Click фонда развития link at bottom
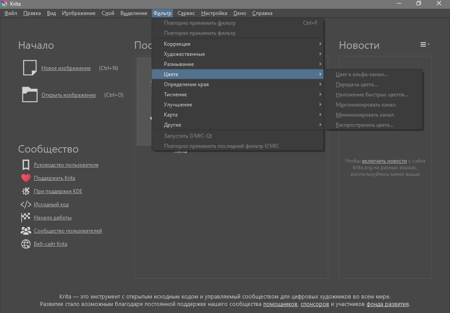450x313 pixels. pos(388,304)
